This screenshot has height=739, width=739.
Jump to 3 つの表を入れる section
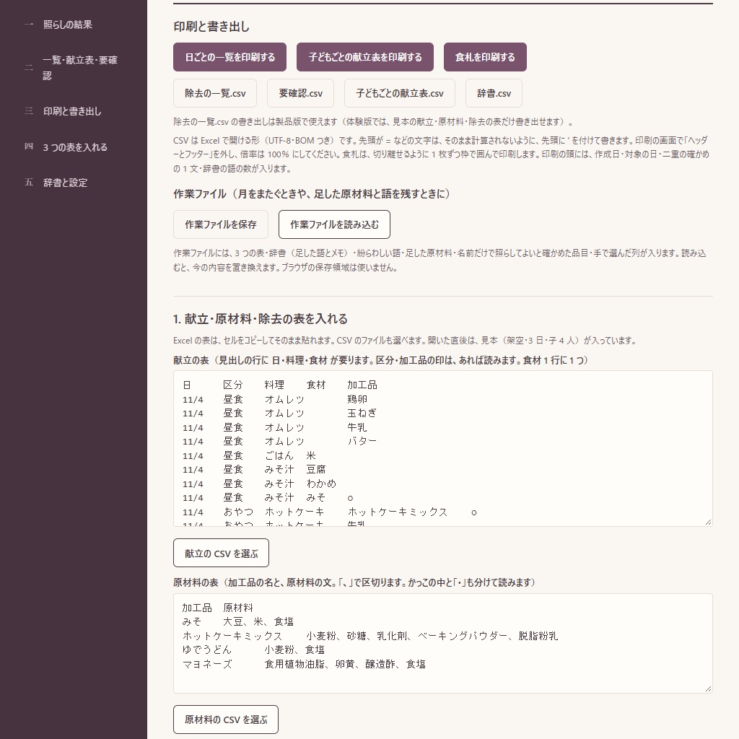pyautogui.click(x=75, y=147)
